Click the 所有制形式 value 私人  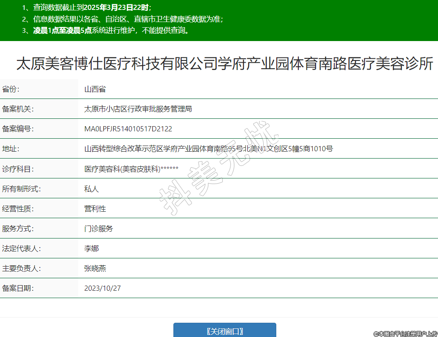[x=92, y=189]
